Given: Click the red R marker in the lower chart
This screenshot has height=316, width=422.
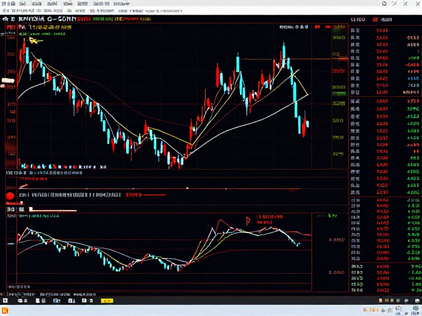Looking at the screenshot, I should 248,221.
